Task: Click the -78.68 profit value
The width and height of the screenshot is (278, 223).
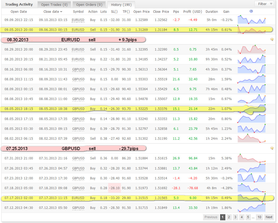Action: 193,188
